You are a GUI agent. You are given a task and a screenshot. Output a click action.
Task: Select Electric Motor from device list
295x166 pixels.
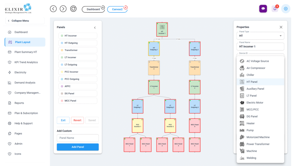[x=255, y=103]
